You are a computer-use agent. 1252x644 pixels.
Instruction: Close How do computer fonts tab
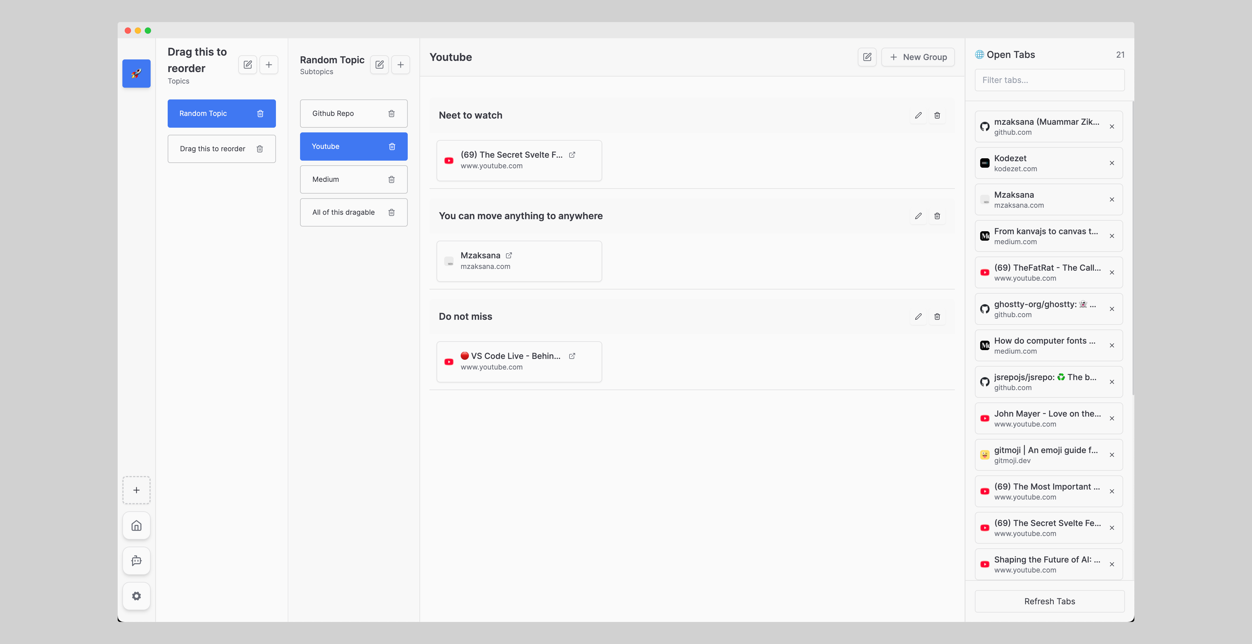tap(1112, 345)
